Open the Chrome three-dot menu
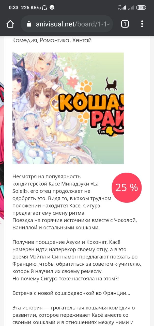The height and width of the screenshot is (326, 154). pos(142,24)
